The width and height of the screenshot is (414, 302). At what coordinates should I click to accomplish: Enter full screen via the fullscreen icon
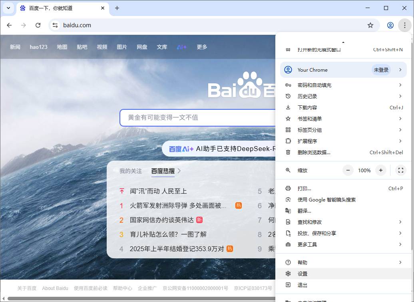(x=401, y=170)
